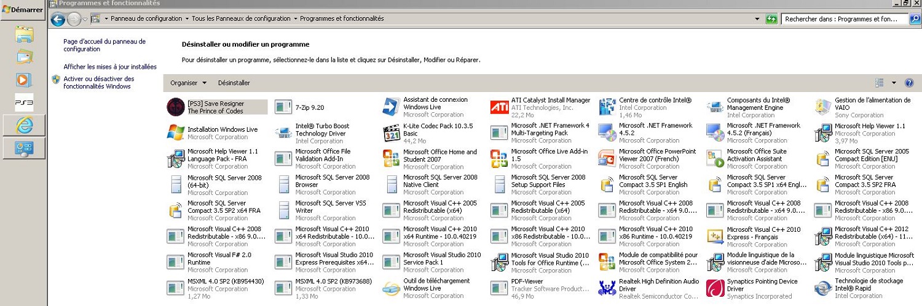Select K-Lite Codec Pack 10.3.5 icon
The image size is (922, 306).
[392, 132]
